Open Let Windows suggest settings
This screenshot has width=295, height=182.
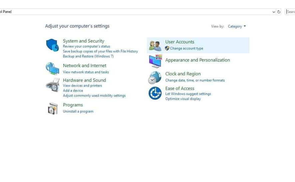click(x=188, y=94)
